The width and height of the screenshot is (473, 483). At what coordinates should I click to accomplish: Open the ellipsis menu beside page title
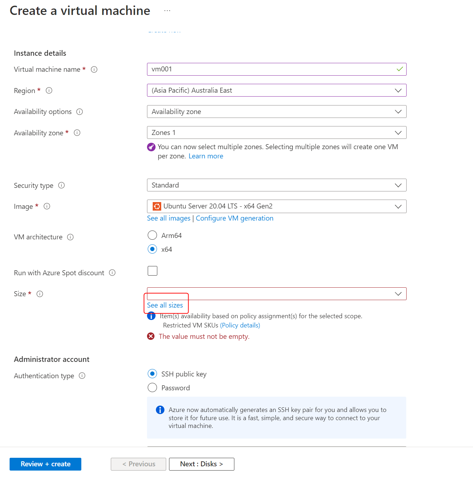pyautogui.click(x=167, y=11)
